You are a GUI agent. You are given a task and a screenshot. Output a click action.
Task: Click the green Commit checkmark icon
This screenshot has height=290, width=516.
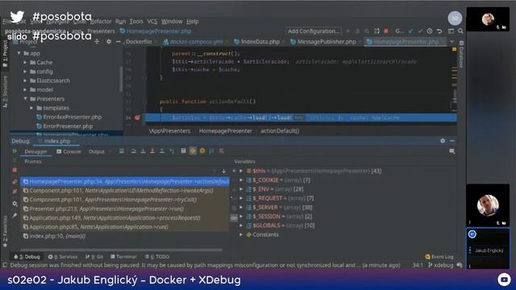pos(420,31)
